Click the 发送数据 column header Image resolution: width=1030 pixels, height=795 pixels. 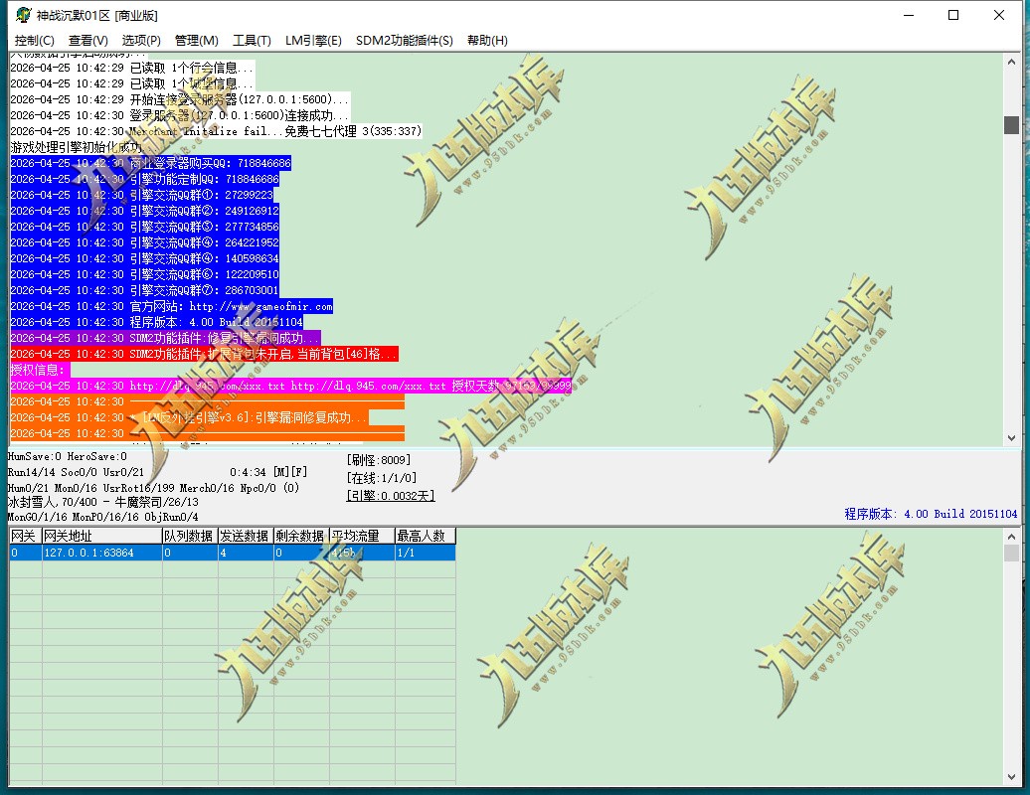[x=246, y=536]
